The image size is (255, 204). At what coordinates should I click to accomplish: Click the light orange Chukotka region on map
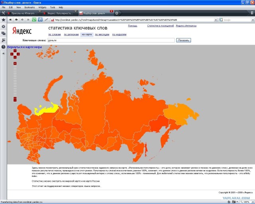[179, 113]
